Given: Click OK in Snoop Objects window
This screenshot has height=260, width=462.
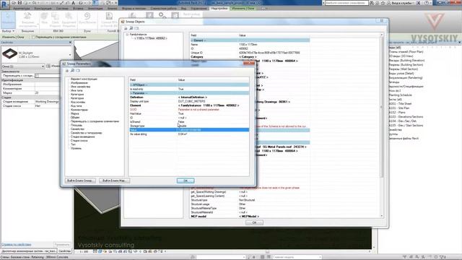Looking at the screenshot, I should tap(254, 222).
